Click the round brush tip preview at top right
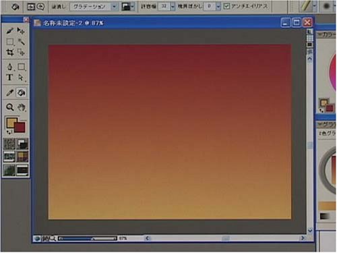Viewport: 337px width, 253px height. 326,6
